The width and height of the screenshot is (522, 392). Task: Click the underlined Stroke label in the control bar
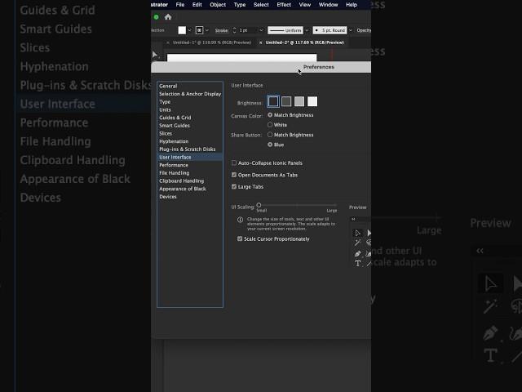pos(222,30)
